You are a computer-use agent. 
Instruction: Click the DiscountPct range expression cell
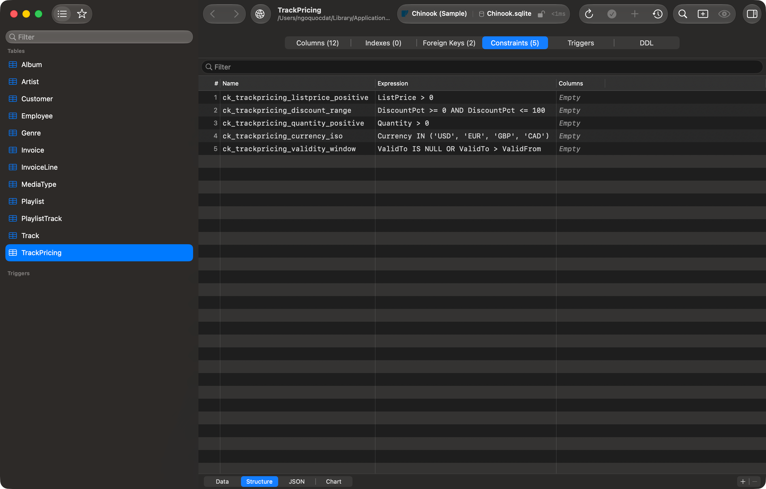click(x=466, y=110)
